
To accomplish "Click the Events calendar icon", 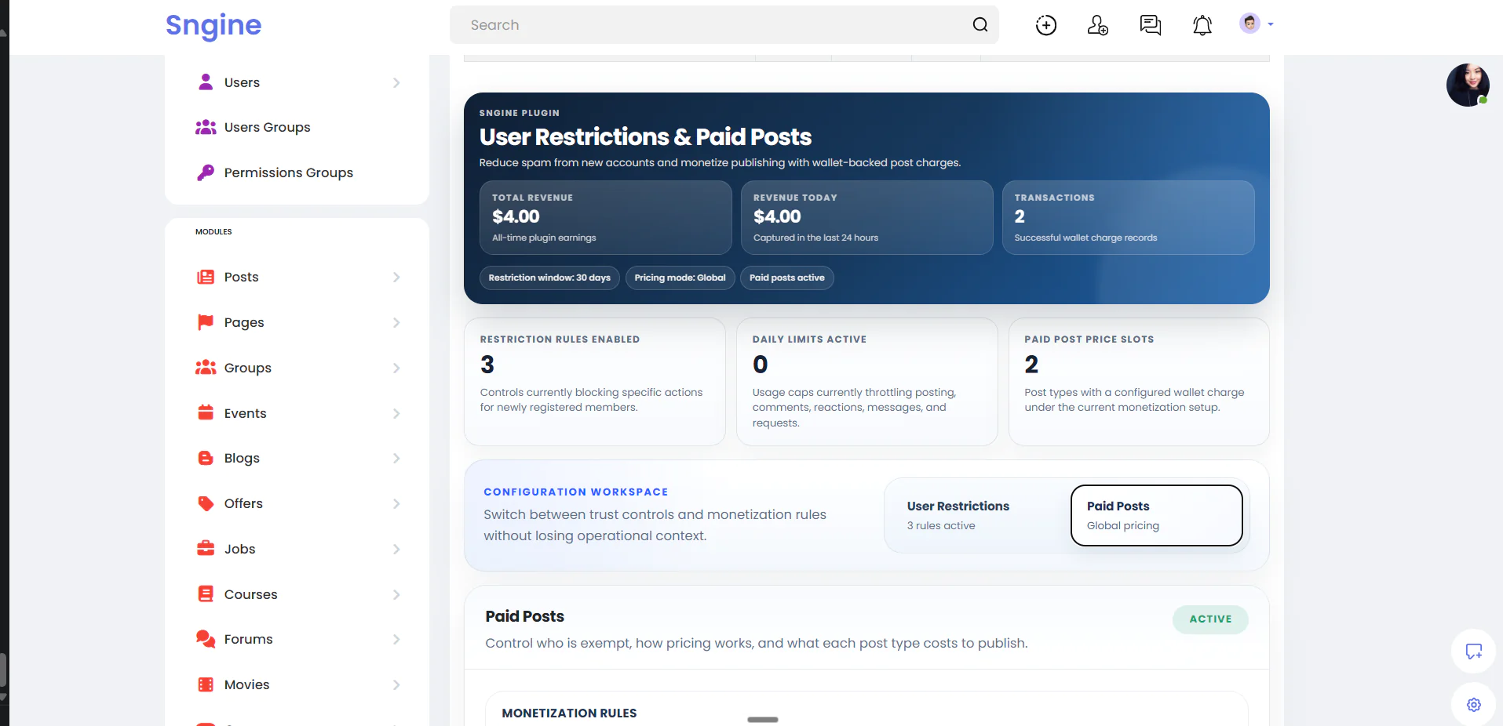I will point(206,413).
